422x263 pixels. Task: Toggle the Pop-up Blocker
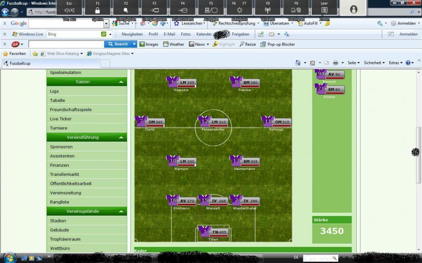point(278,44)
